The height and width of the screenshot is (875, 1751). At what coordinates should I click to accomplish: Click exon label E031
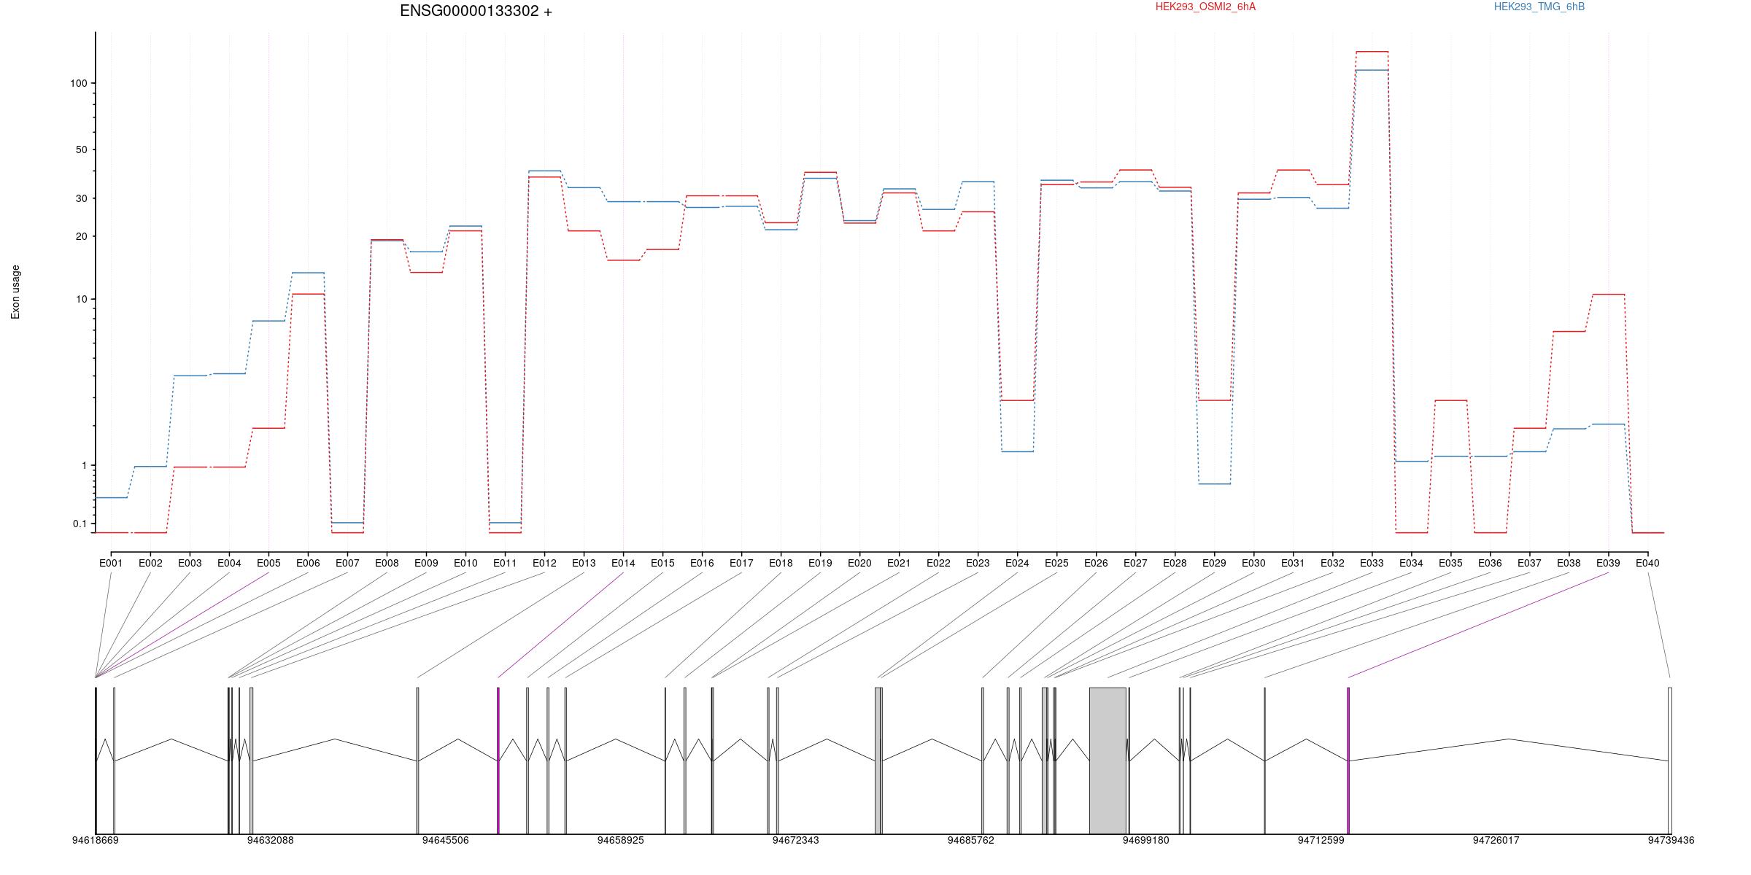point(1293,563)
